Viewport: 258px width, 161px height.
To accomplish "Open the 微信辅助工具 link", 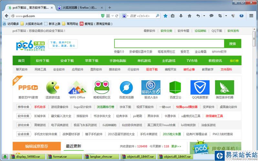I will [x=214, y=116].
